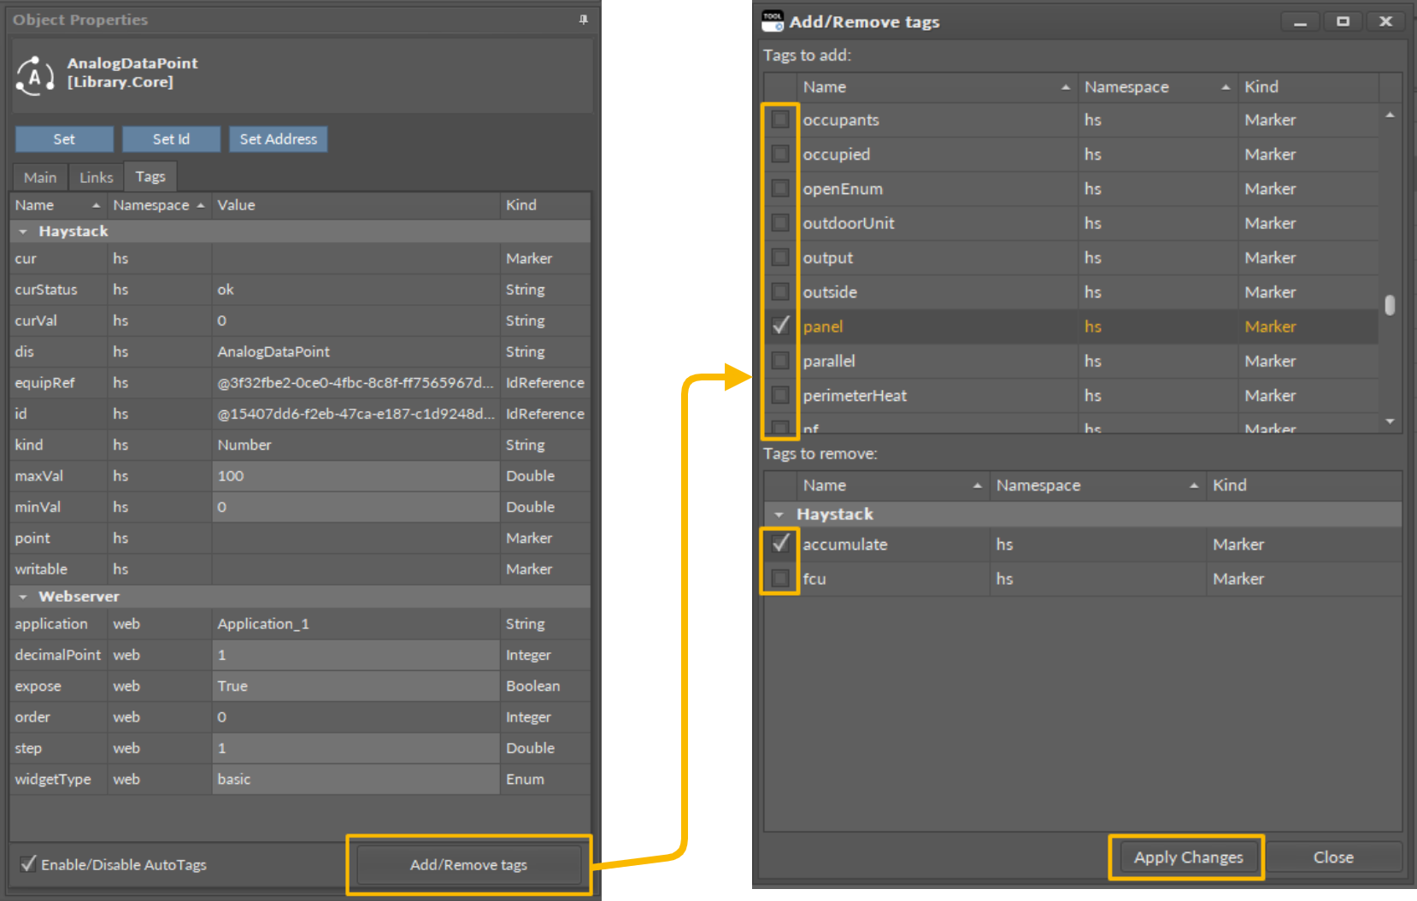Viewport: 1417px width, 901px height.
Task: Click the Set Address button
Action: tap(278, 138)
